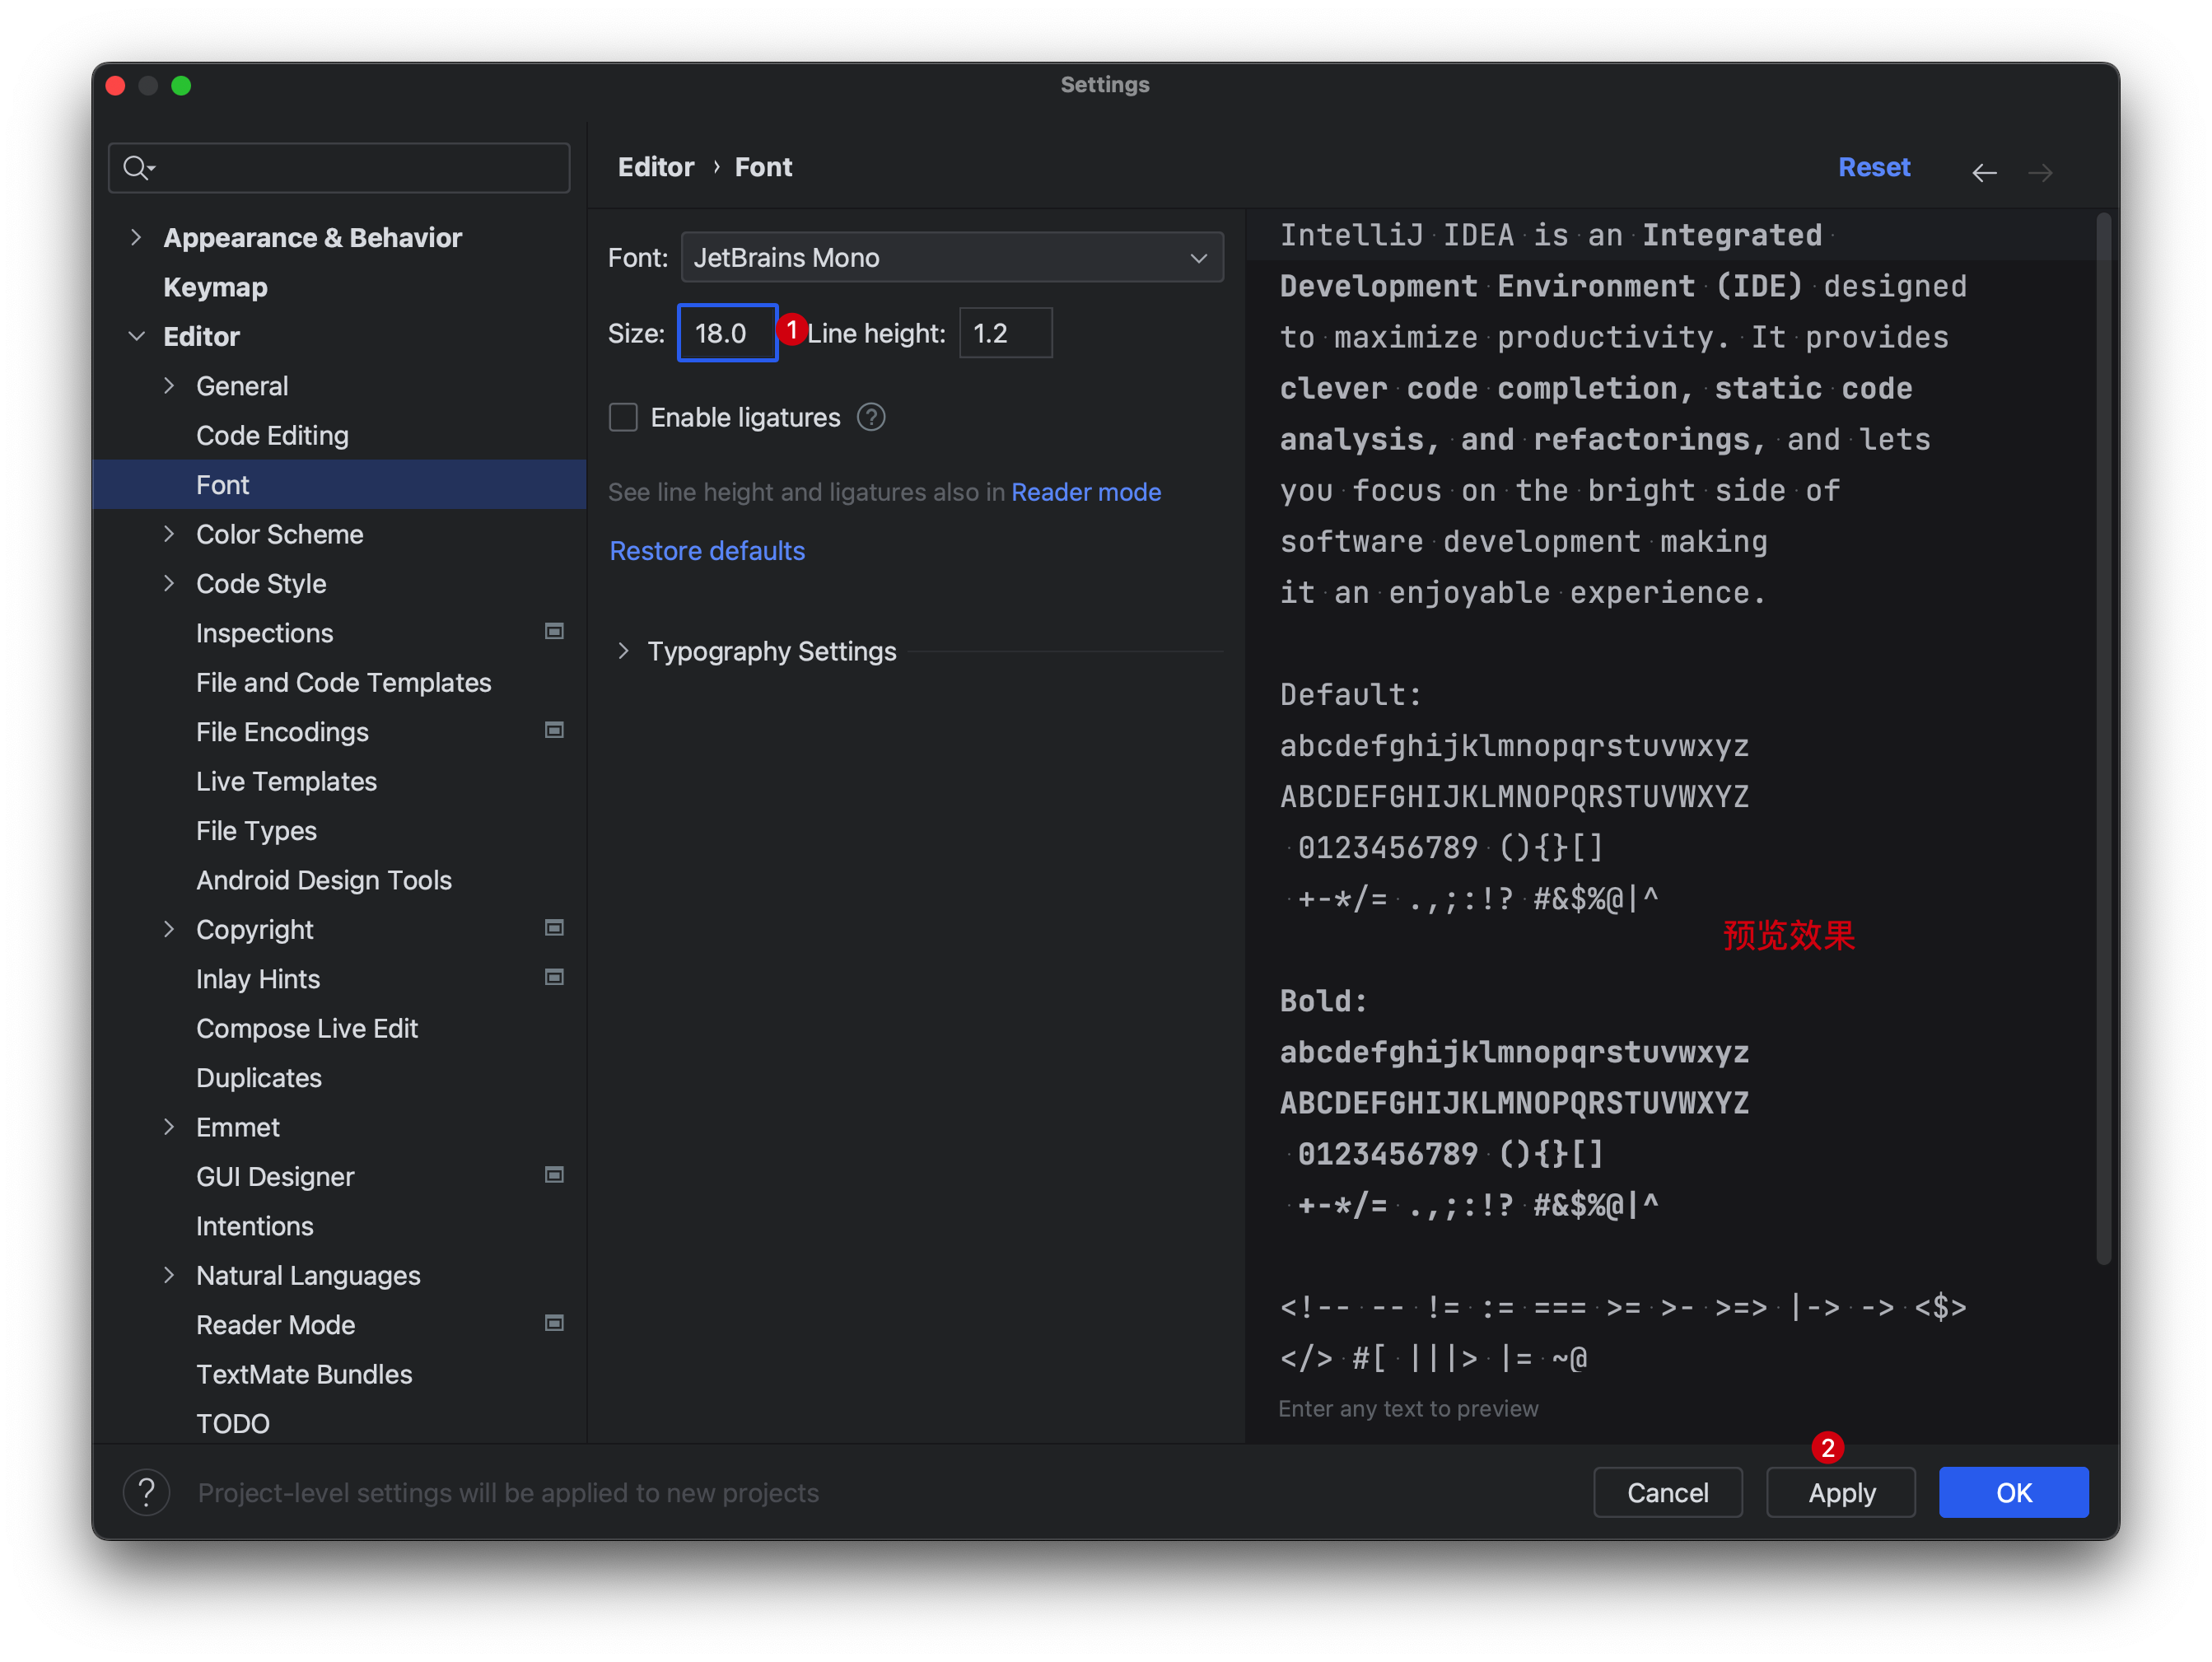Focus the settings search field

click(x=339, y=167)
